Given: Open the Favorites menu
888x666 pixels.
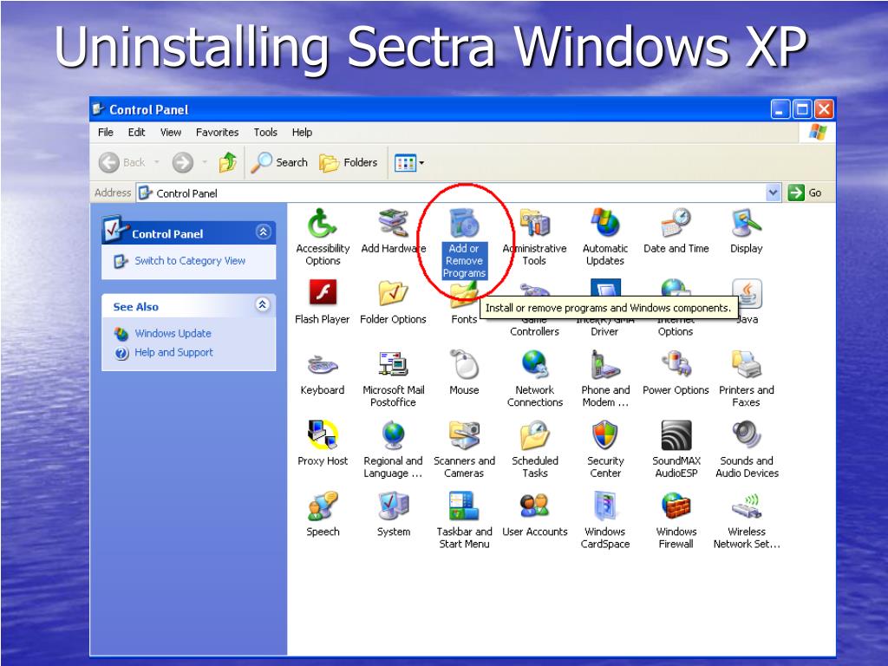Looking at the screenshot, I should (217, 132).
